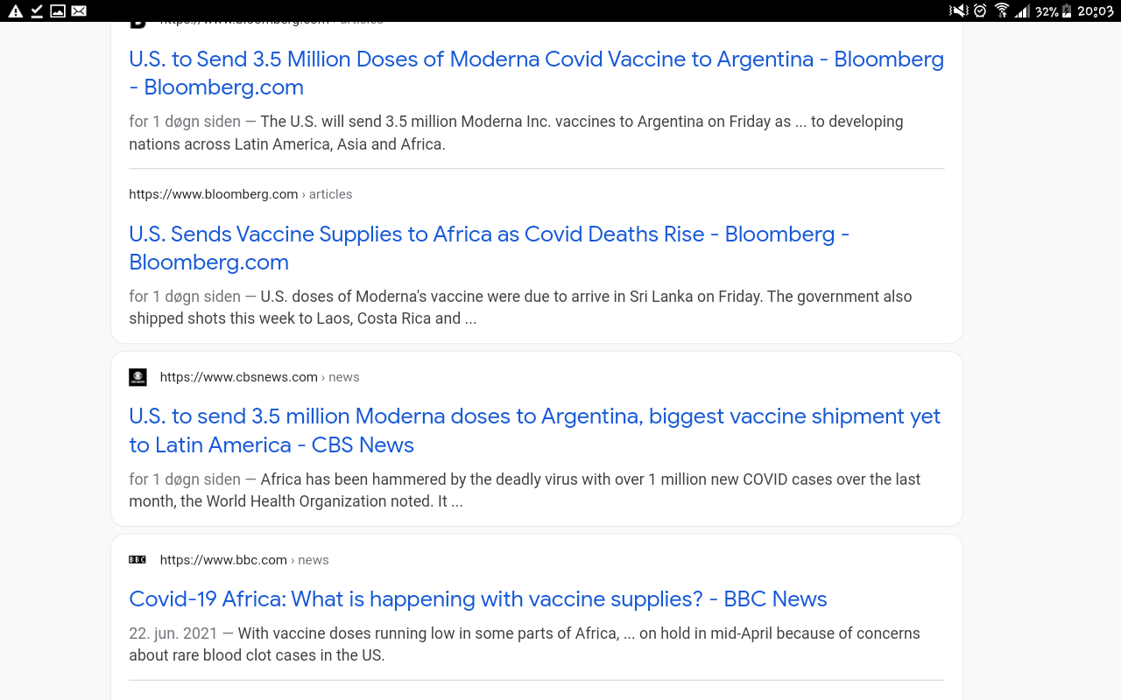This screenshot has height=700, width=1121.
Task: Tap the picture notification icon
Action: (58, 10)
